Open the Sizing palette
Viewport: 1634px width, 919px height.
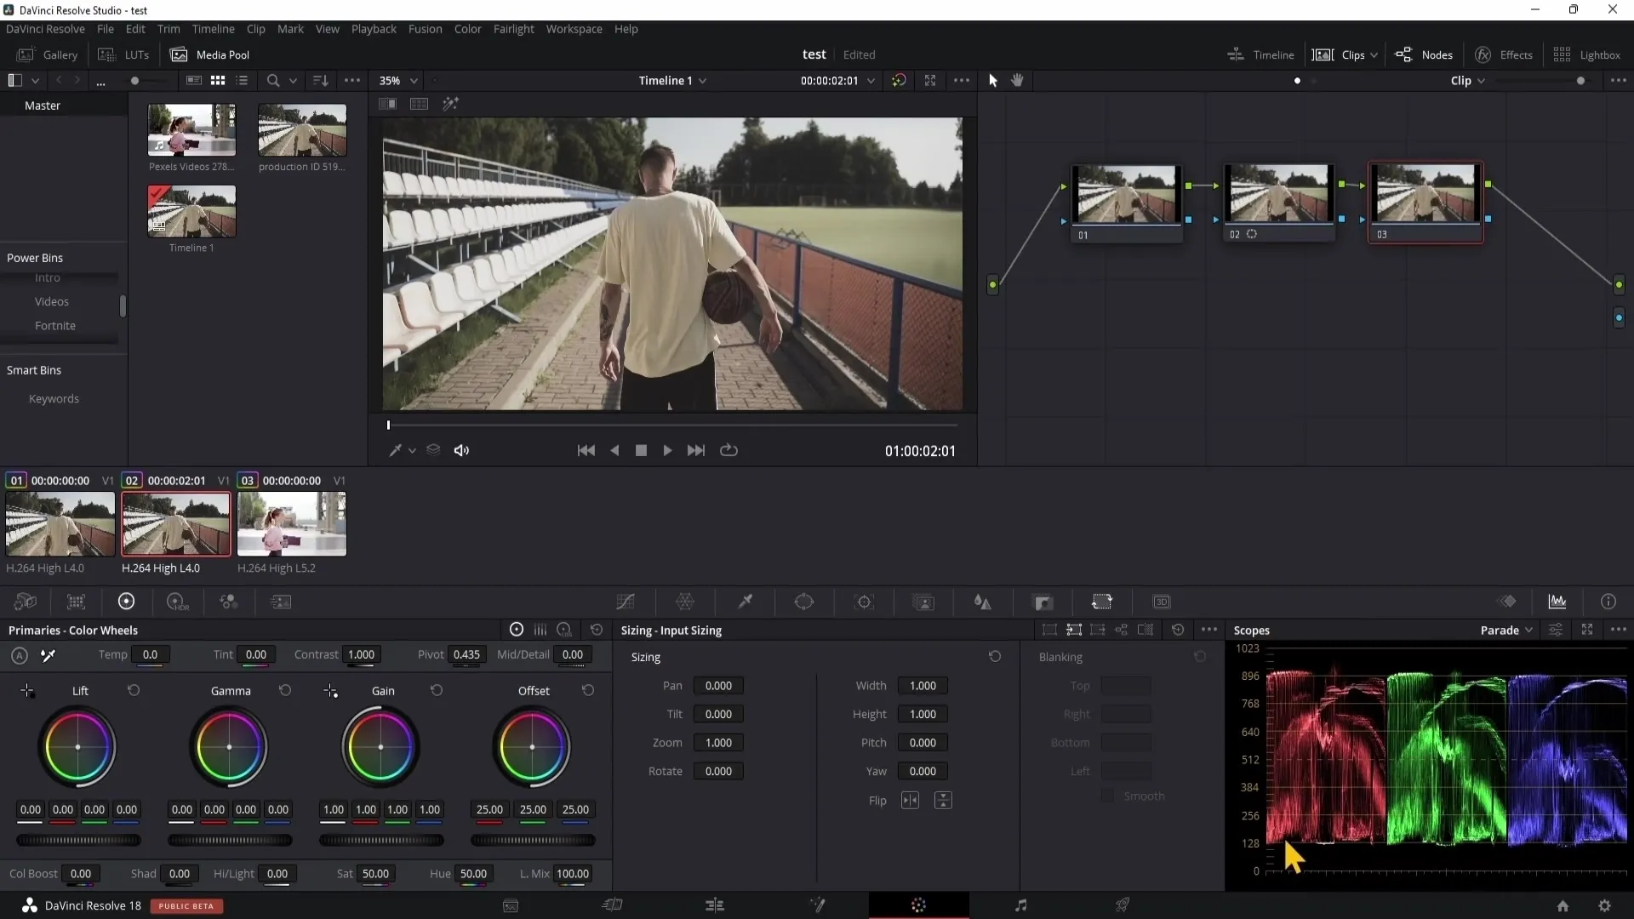(x=1102, y=602)
